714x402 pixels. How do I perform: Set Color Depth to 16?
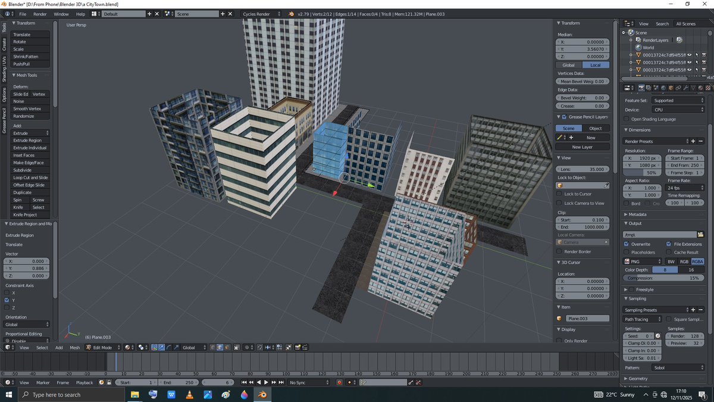691,270
